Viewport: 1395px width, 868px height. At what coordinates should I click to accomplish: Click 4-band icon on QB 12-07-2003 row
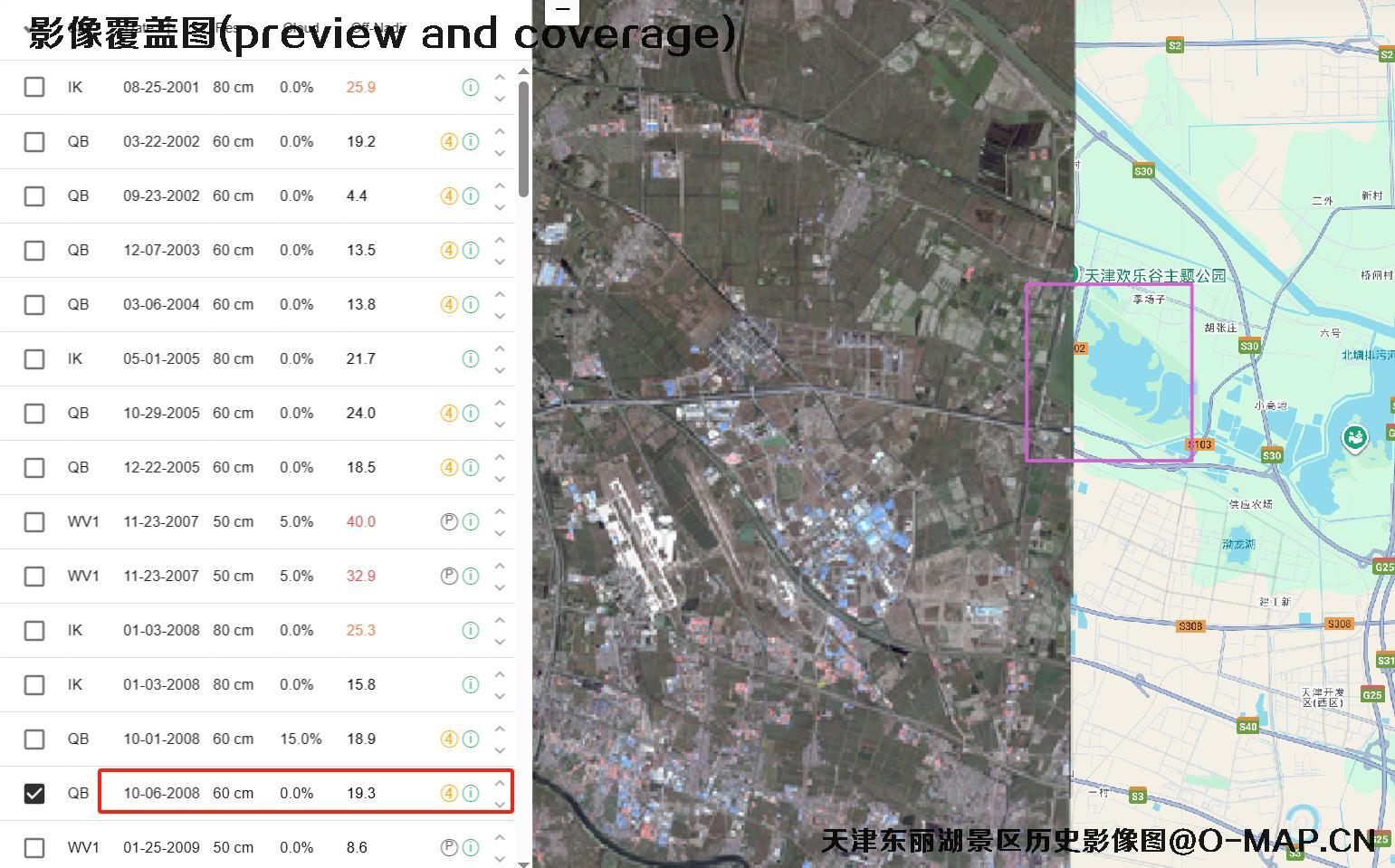click(449, 251)
